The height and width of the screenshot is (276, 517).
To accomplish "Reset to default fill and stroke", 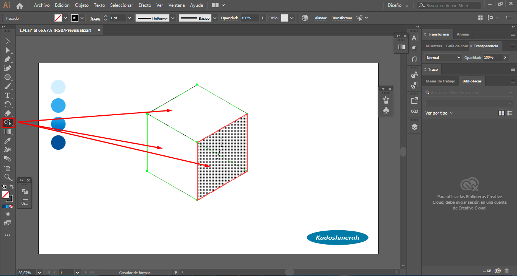I will (4, 186).
